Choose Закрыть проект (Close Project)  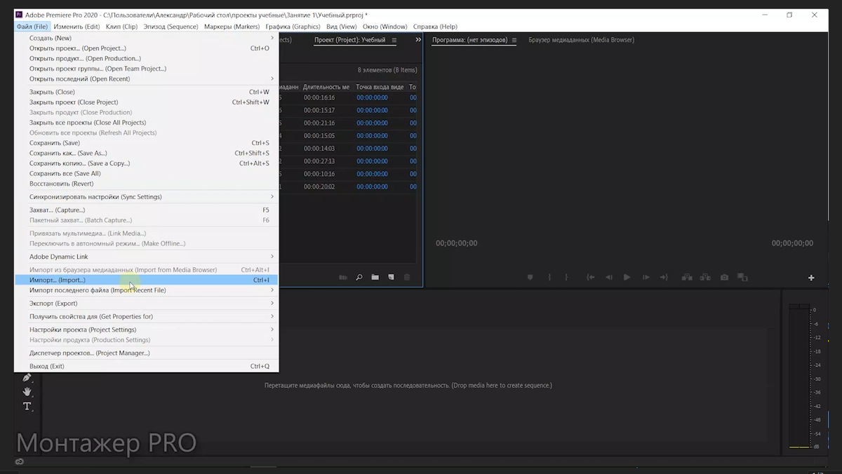coord(146,102)
